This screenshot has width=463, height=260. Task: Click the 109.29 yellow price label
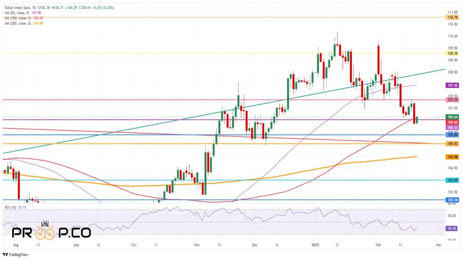(452, 53)
